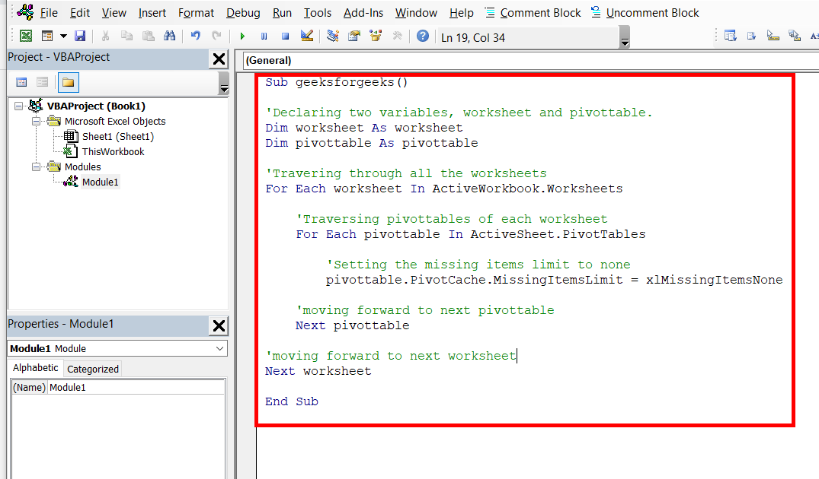Viewport: 819px width, 479px height.
Task: Select the Modules folder label
Action: tap(82, 167)
